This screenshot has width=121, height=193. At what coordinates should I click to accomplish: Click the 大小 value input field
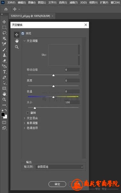coord(72,102)
